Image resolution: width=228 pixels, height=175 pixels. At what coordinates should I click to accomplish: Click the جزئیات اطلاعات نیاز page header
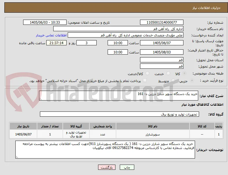pos(207,8)
